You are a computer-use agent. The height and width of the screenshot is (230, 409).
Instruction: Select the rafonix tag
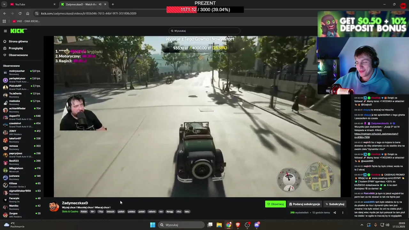[152, 212]
